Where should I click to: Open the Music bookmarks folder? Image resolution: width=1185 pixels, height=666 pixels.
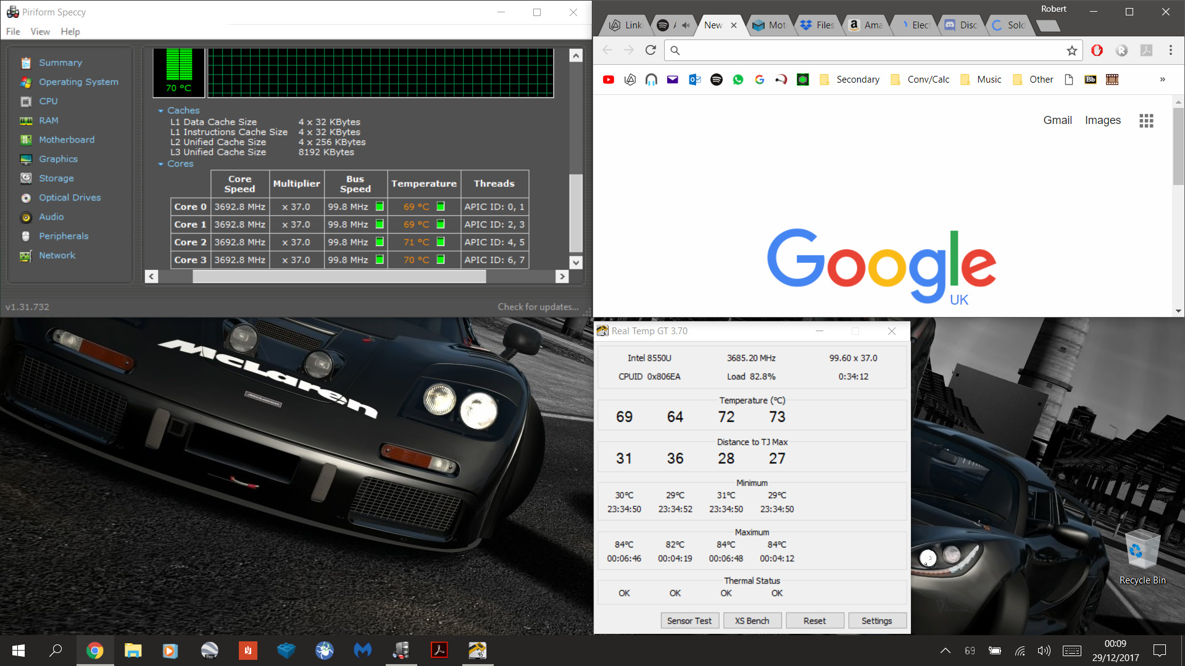coord(981,80)
